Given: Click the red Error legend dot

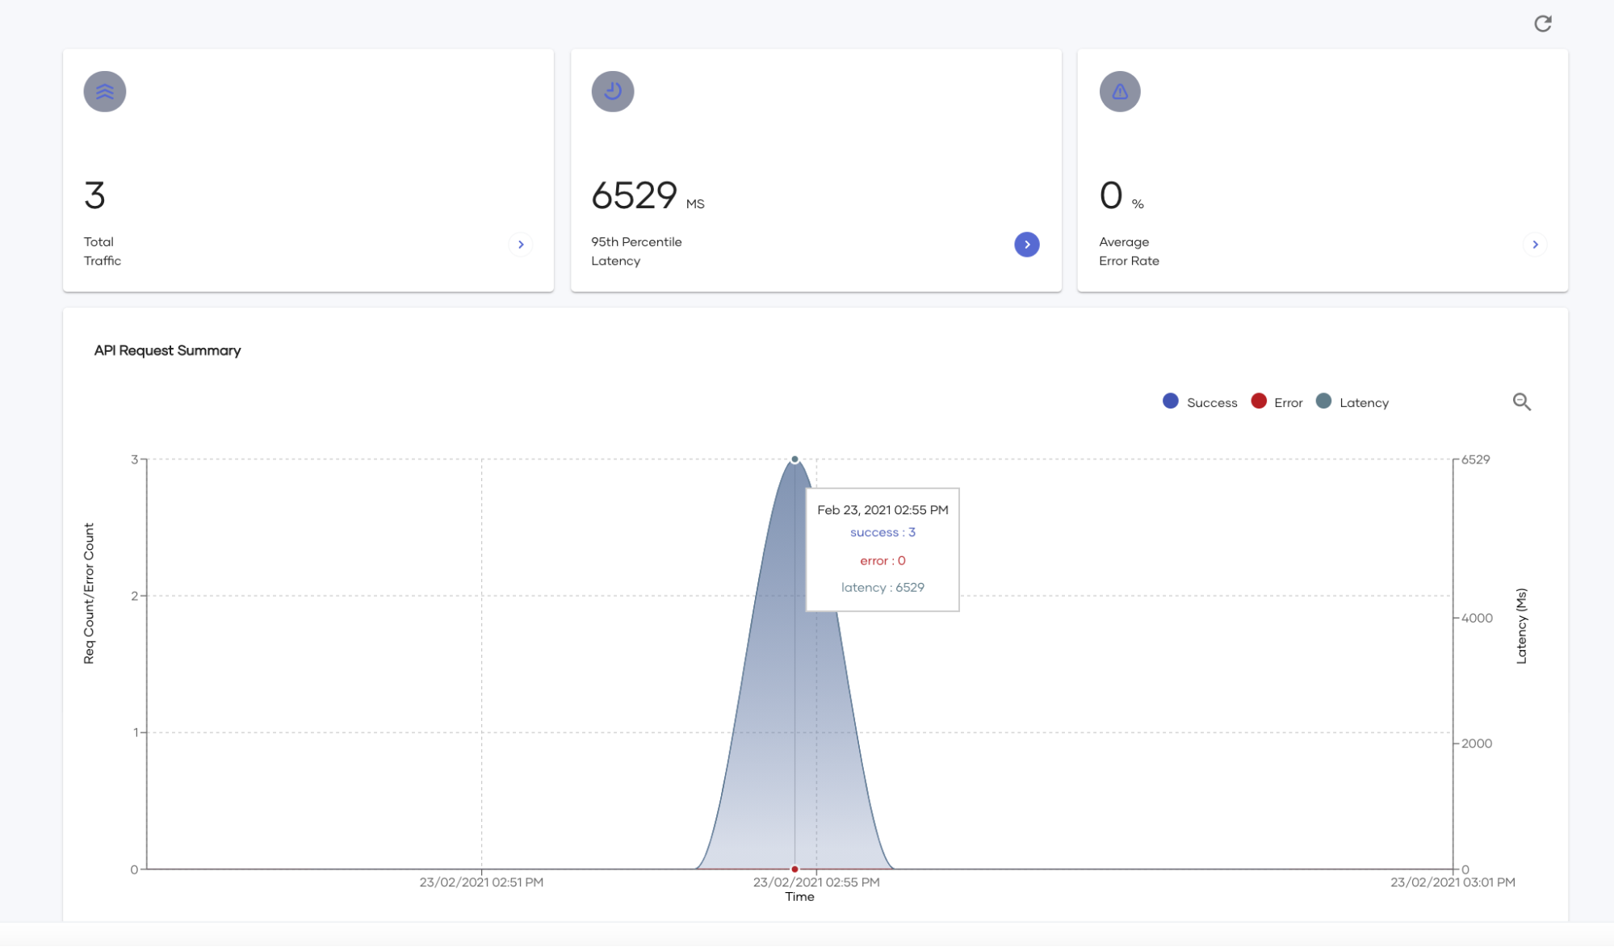Looking at the screenshot, I should (x=1259, y=401).
